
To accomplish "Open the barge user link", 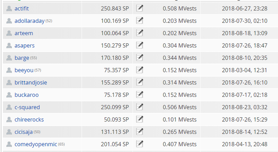I will (x=22, y=58).
